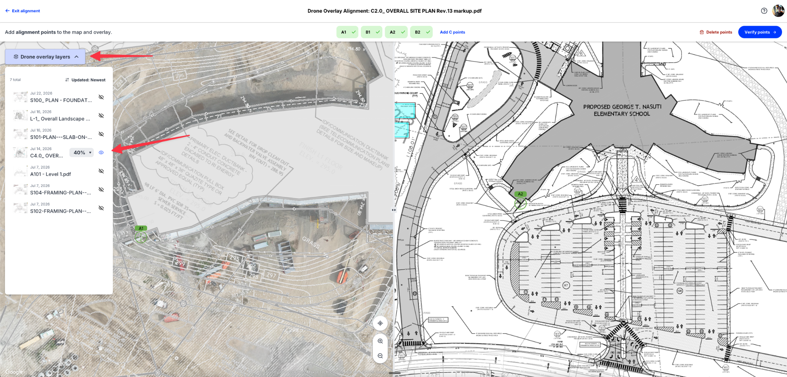Show the S100_ PLAN - FOUNDAT... layer
The image size is (787, 377).
pos(101,97)
